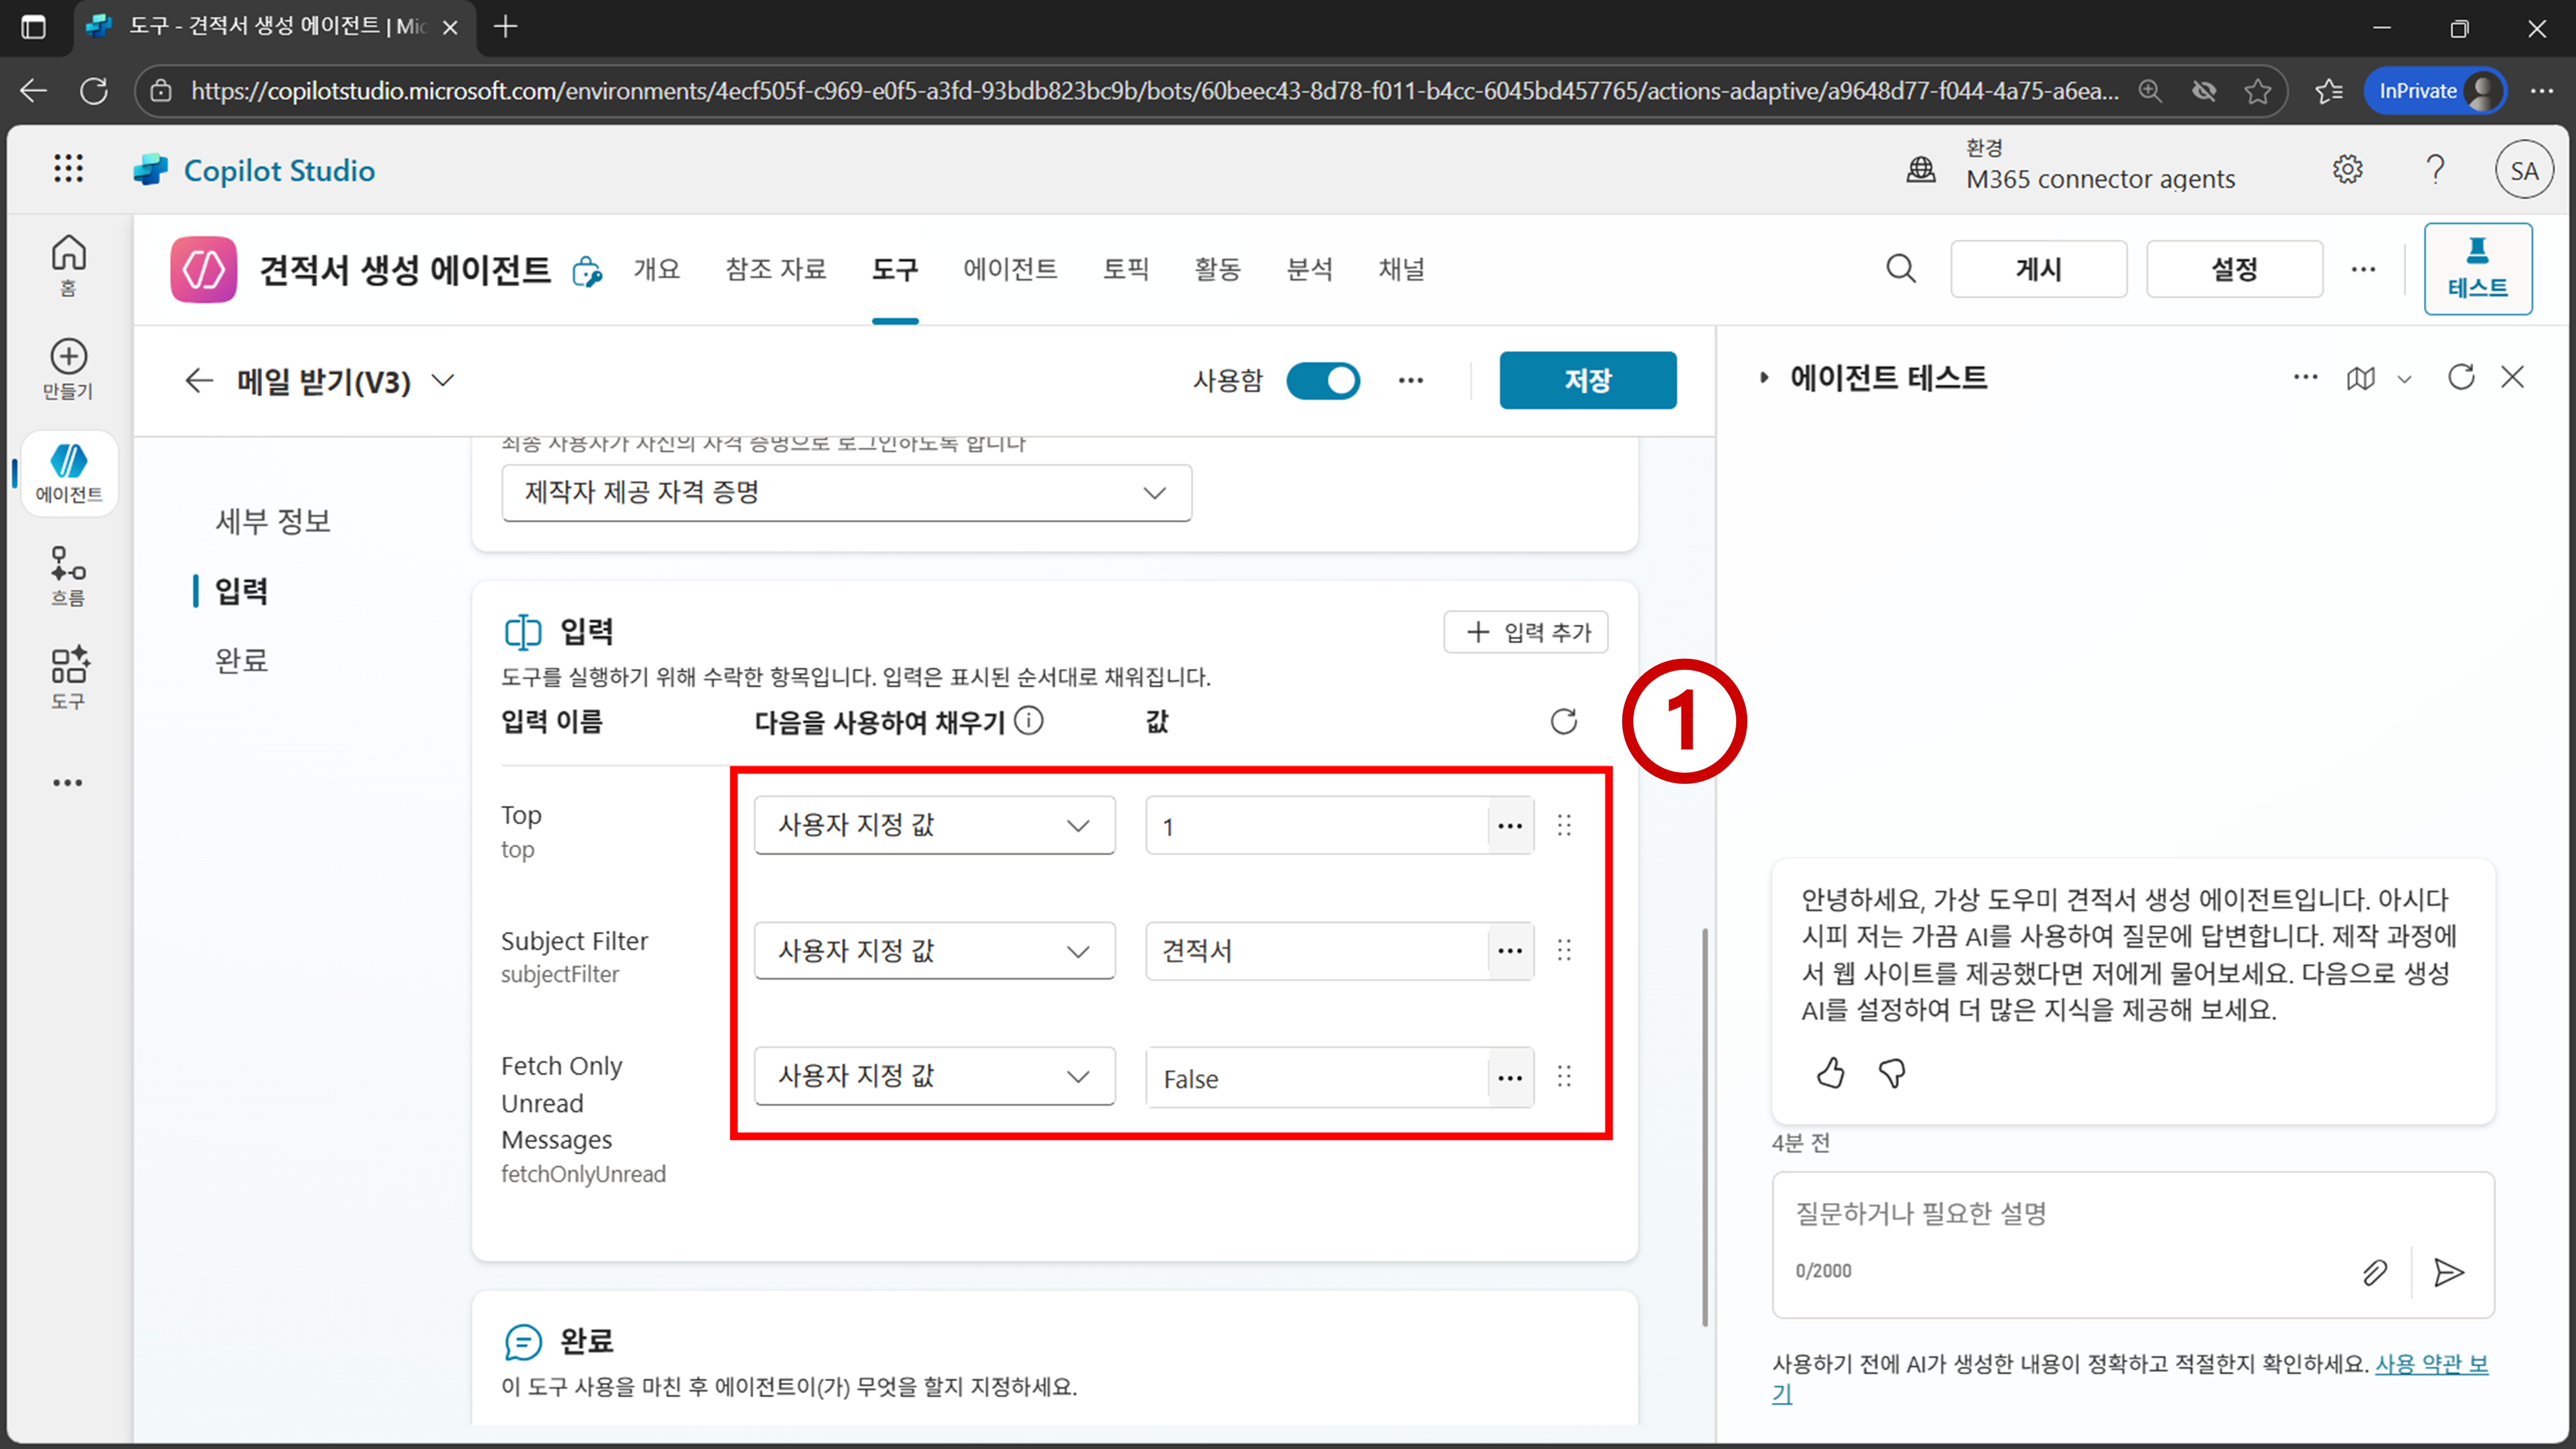Restart test conversation refresh icon
Image resolution: width=2576 pixels, height=1449 pixels.
2461,378
